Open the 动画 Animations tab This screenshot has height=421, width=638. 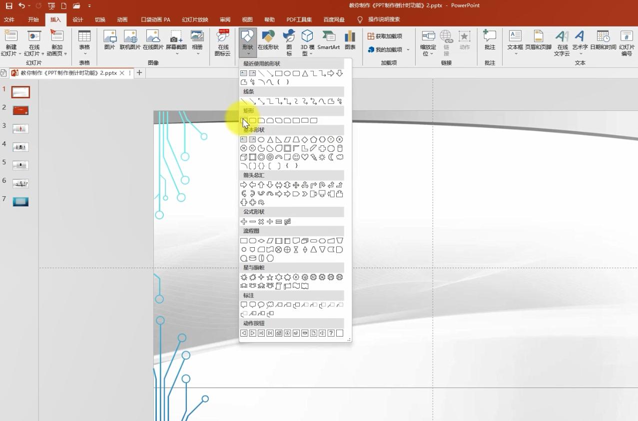click(x=122, y=19)
